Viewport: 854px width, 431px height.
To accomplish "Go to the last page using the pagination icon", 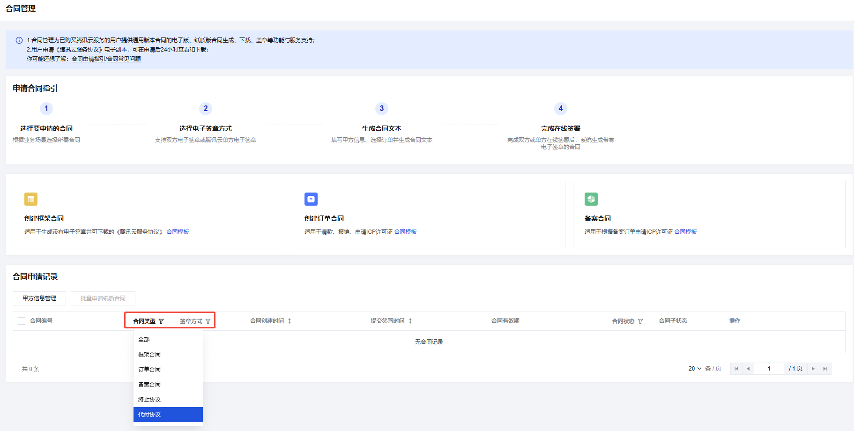I will 825,369.
